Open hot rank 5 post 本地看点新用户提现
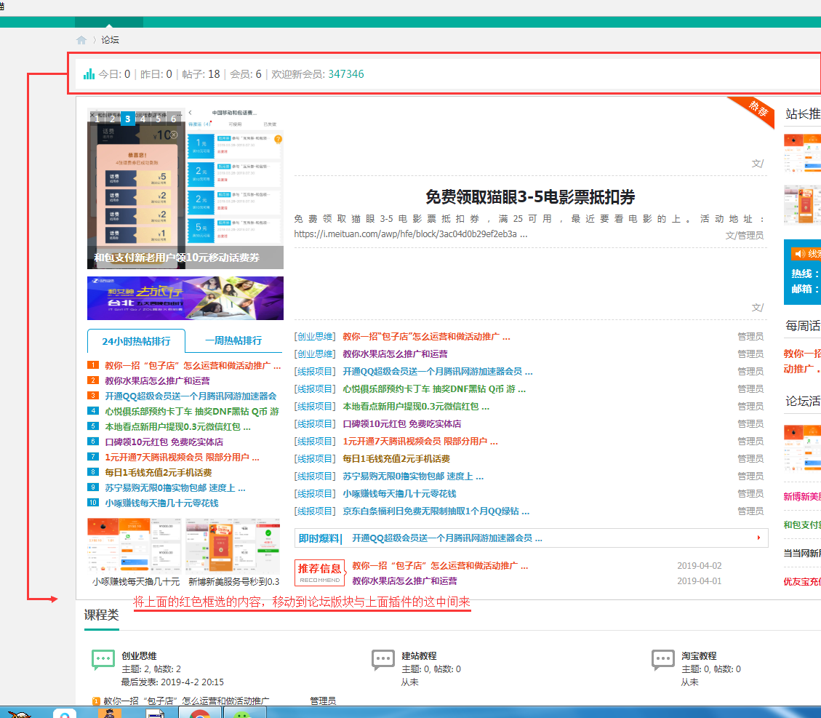Screen dimensions: 821x718 pos(177,427)
